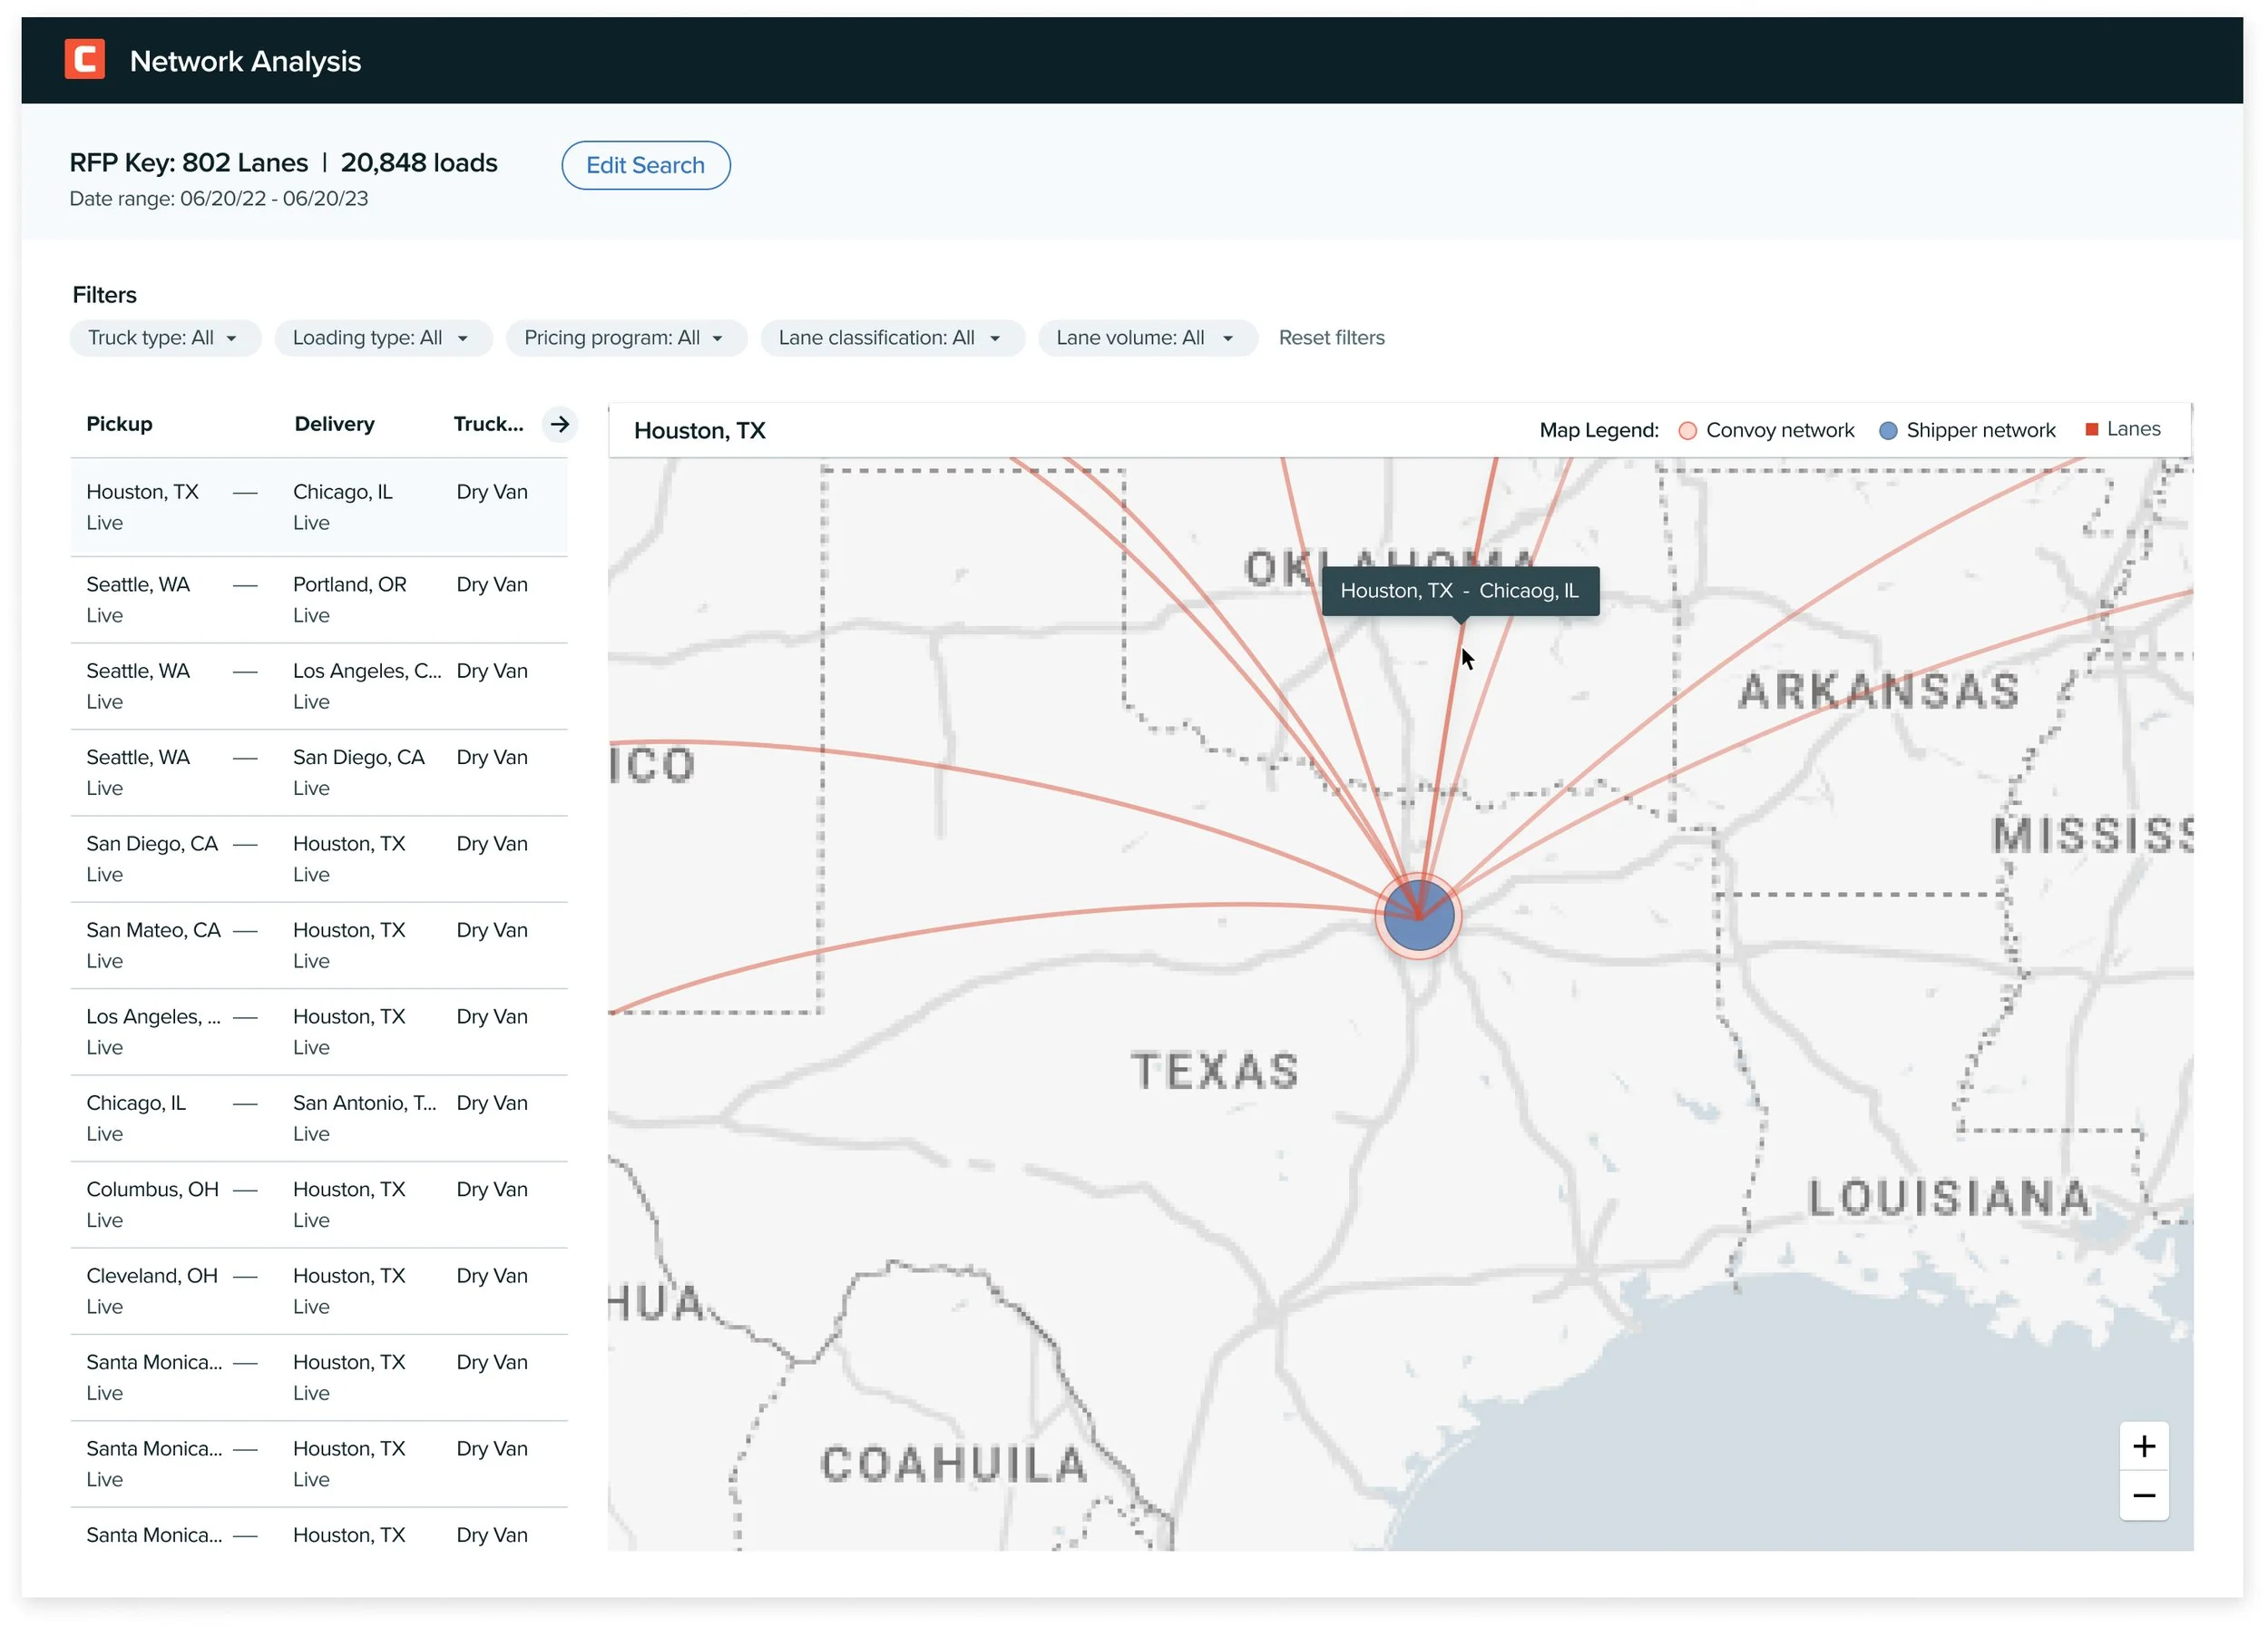Click the Delivery column header
Image resolution: width=2268 pixels, height=1627 pixels.
[x=334, y=424]
